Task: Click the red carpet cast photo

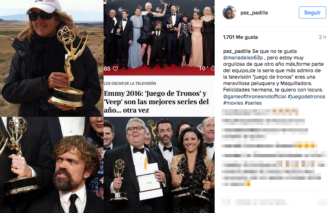Action: click(159, 38)
